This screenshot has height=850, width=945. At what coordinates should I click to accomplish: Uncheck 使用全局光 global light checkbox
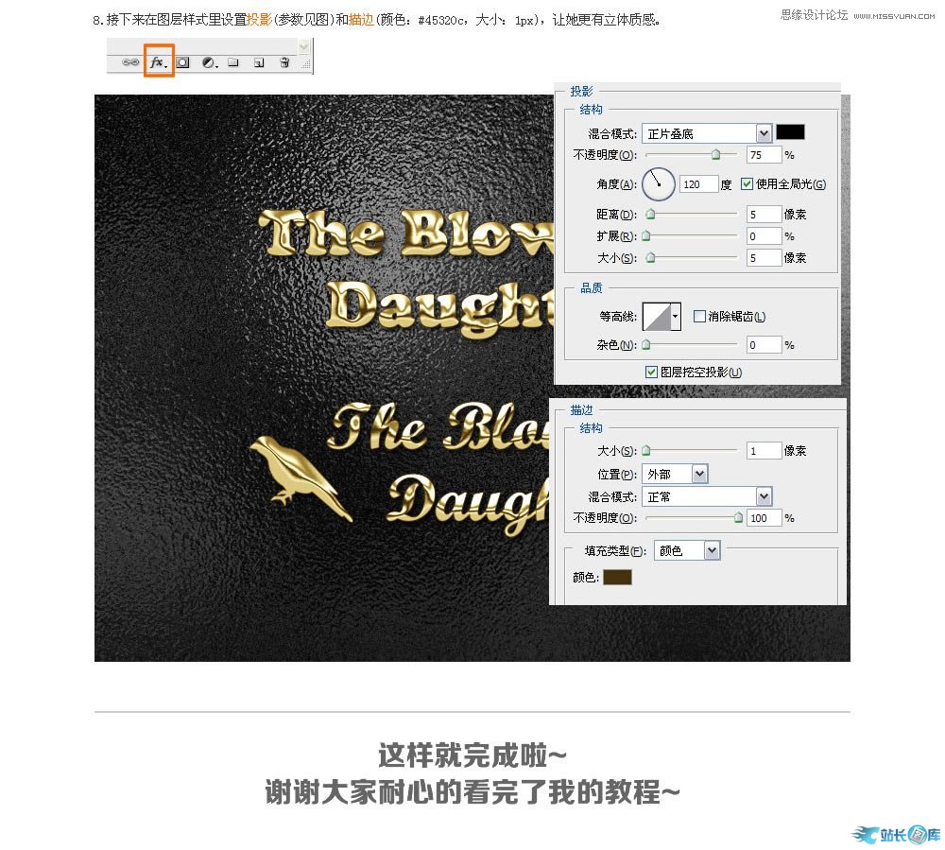pyautogui.click(x=747, y=184)
